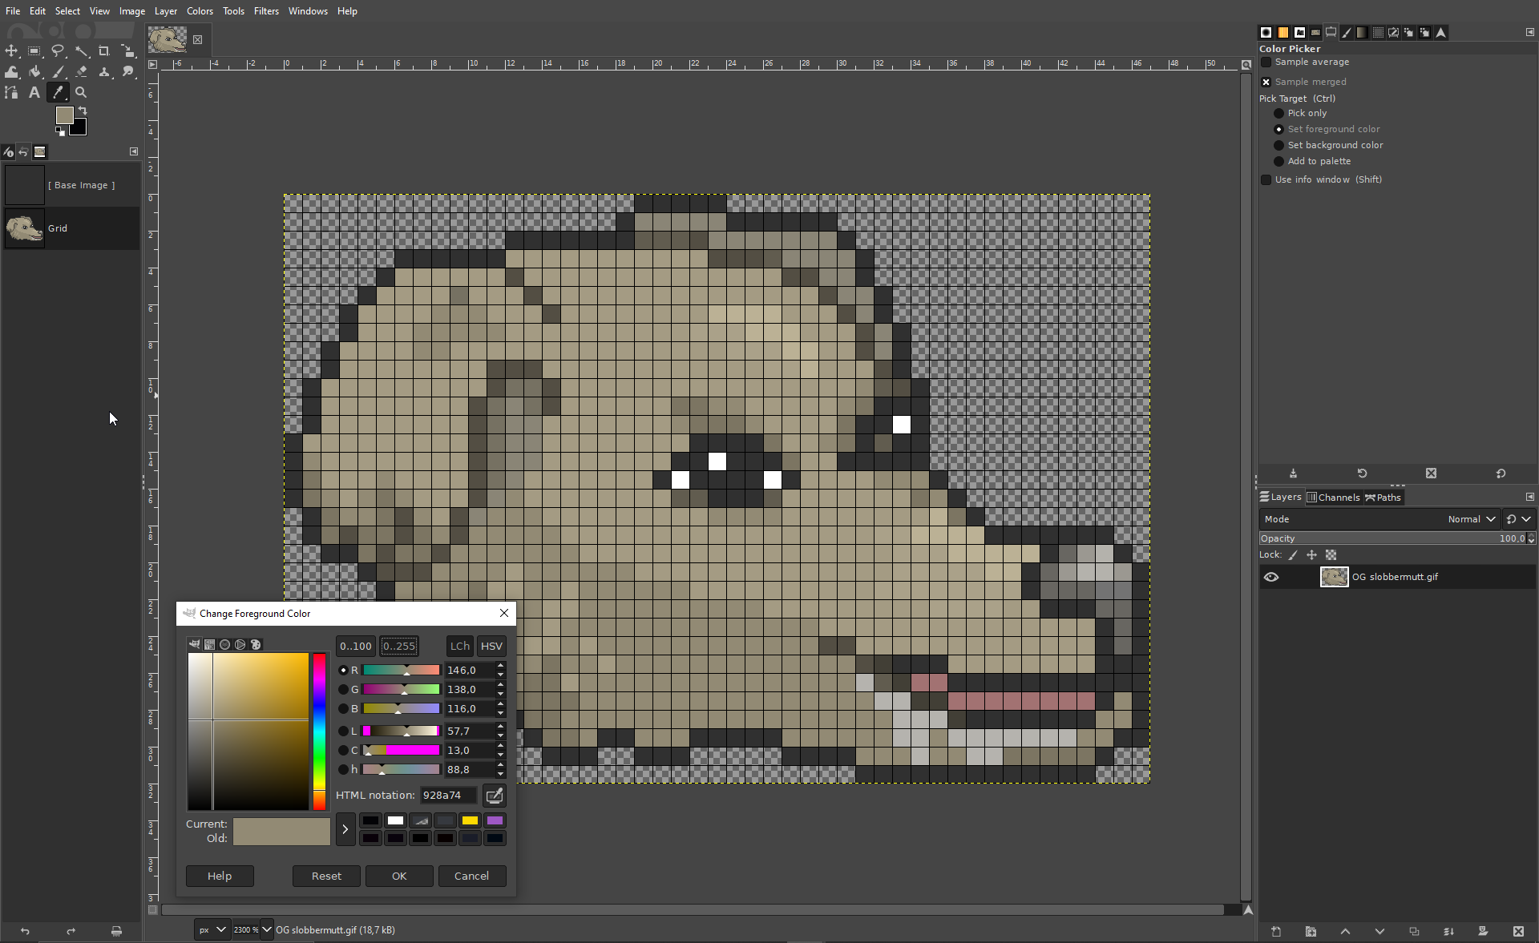Image resolution: width=1539 pixels, height=943 pixels.
Task: Select the G channel radio button
Action: point(343,689)
